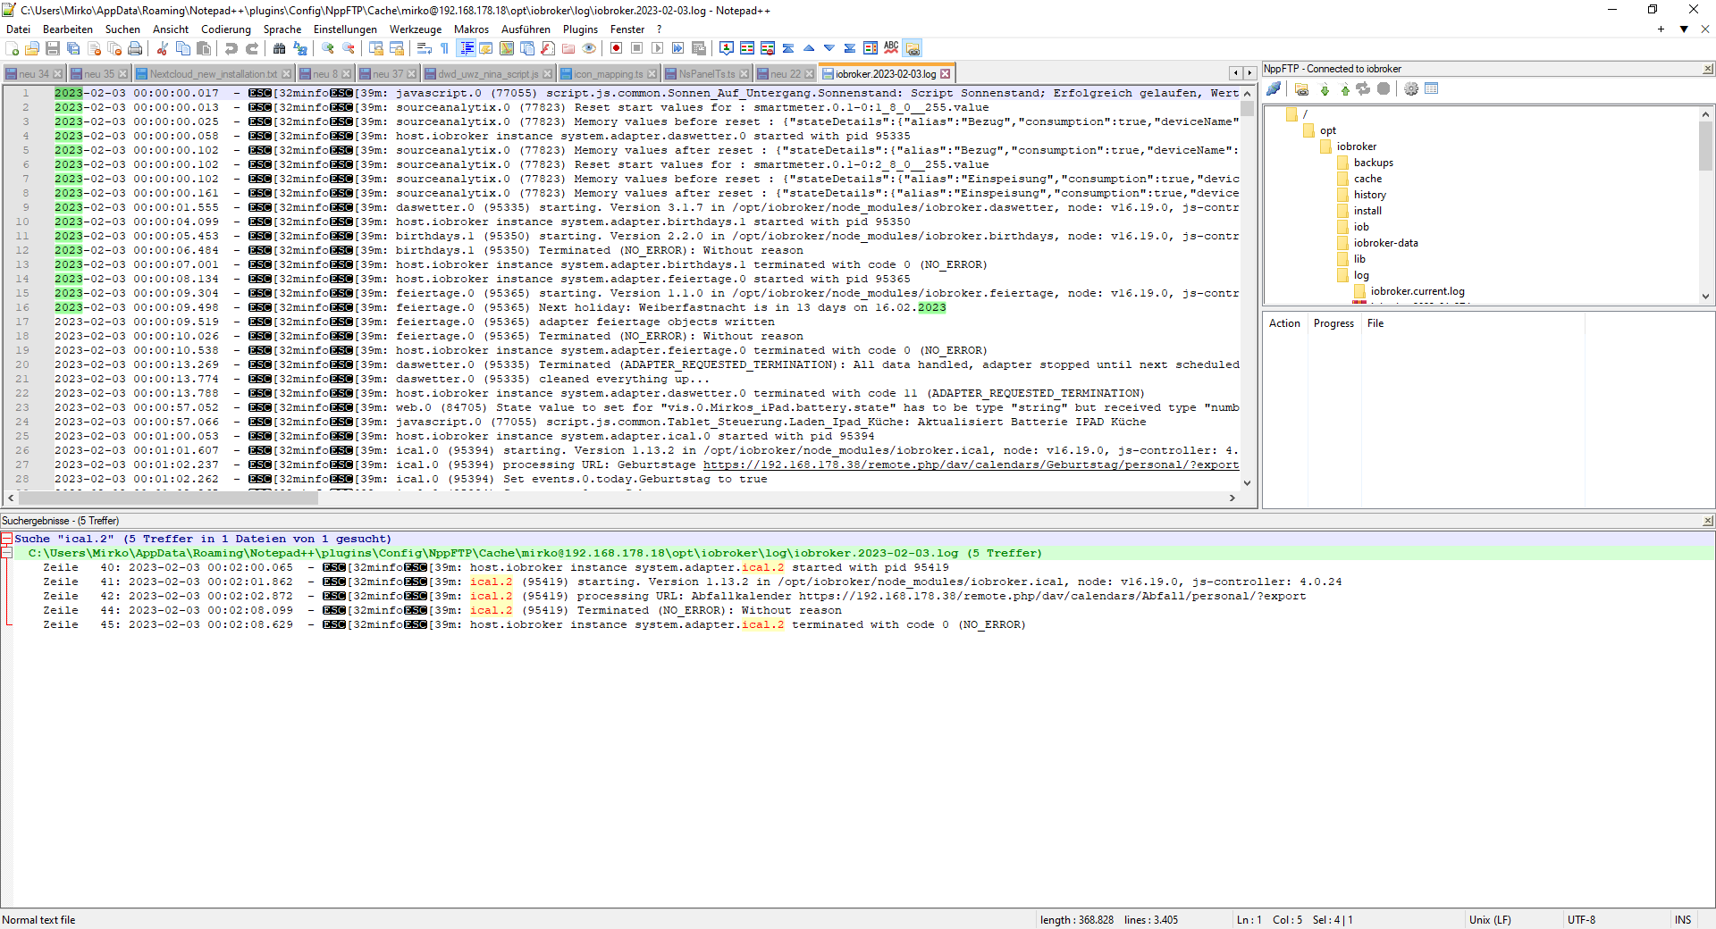Open search result Zeile 42 Abfallkalender line

tap(675, 596)
